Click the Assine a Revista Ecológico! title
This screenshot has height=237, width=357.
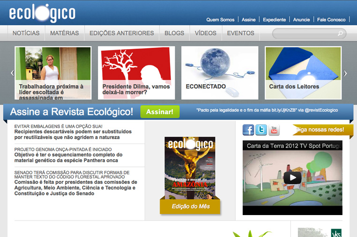[x=72, y=112]
